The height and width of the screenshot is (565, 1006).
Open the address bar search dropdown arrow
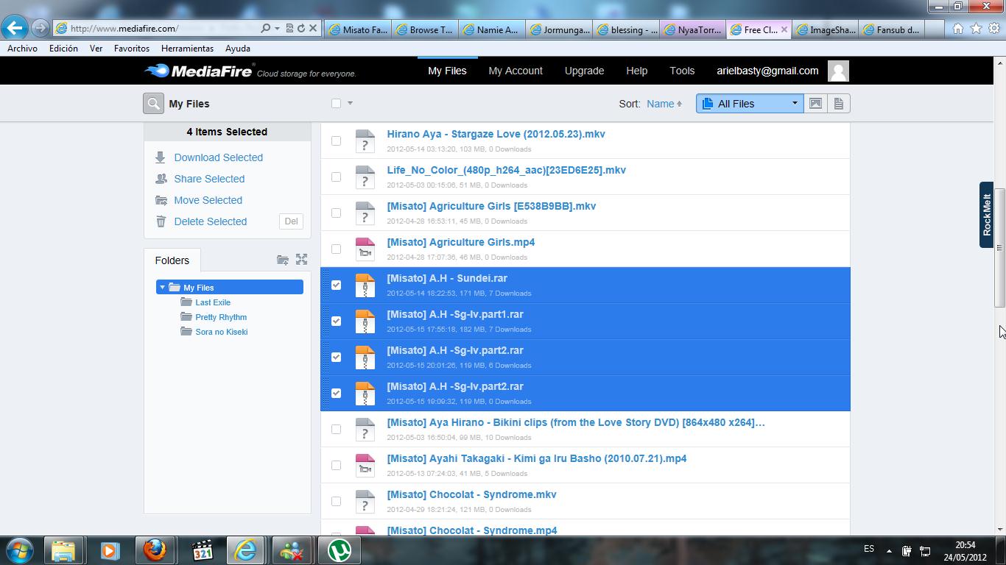(x=277, y=28)
